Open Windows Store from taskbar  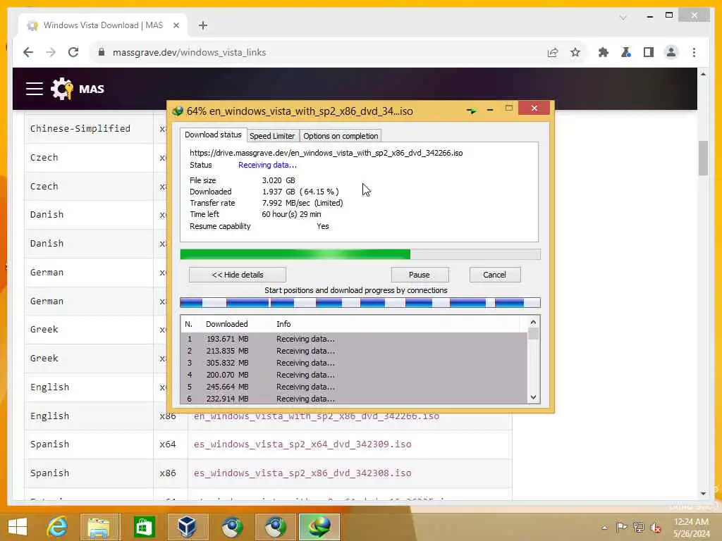[x=144, y=527]
